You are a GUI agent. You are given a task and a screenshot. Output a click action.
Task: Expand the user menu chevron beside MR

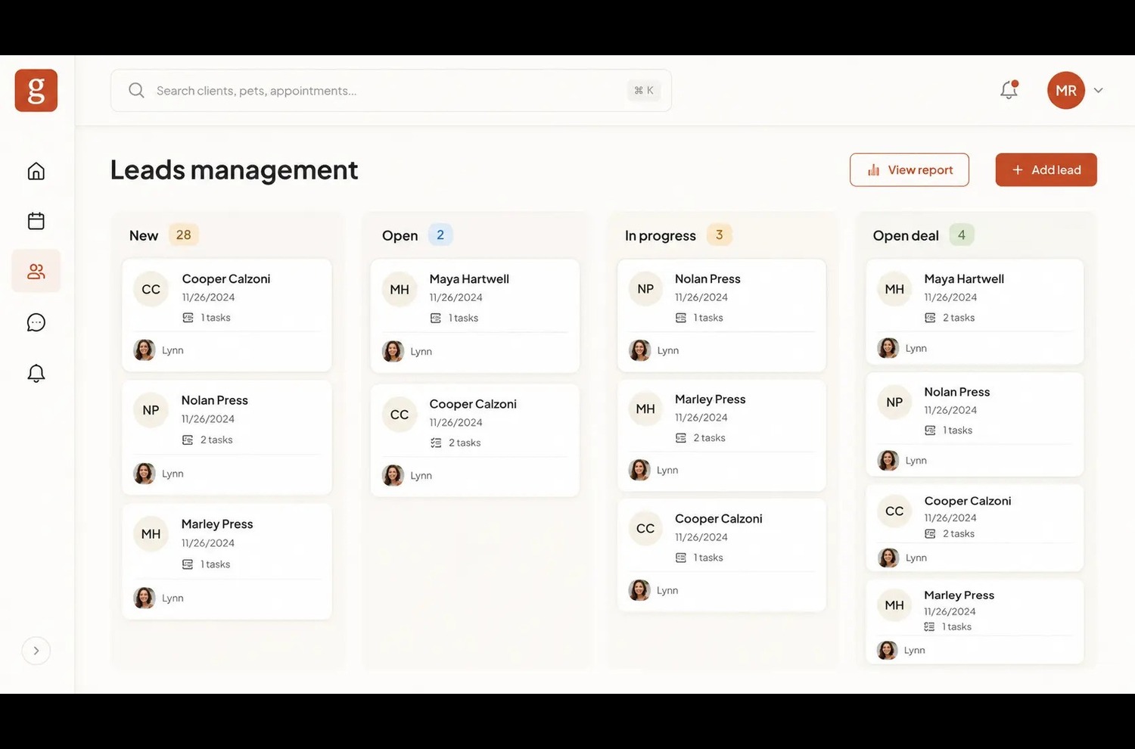click(1099, 91)
